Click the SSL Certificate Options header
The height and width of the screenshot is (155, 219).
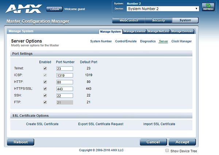pos(101,116)
